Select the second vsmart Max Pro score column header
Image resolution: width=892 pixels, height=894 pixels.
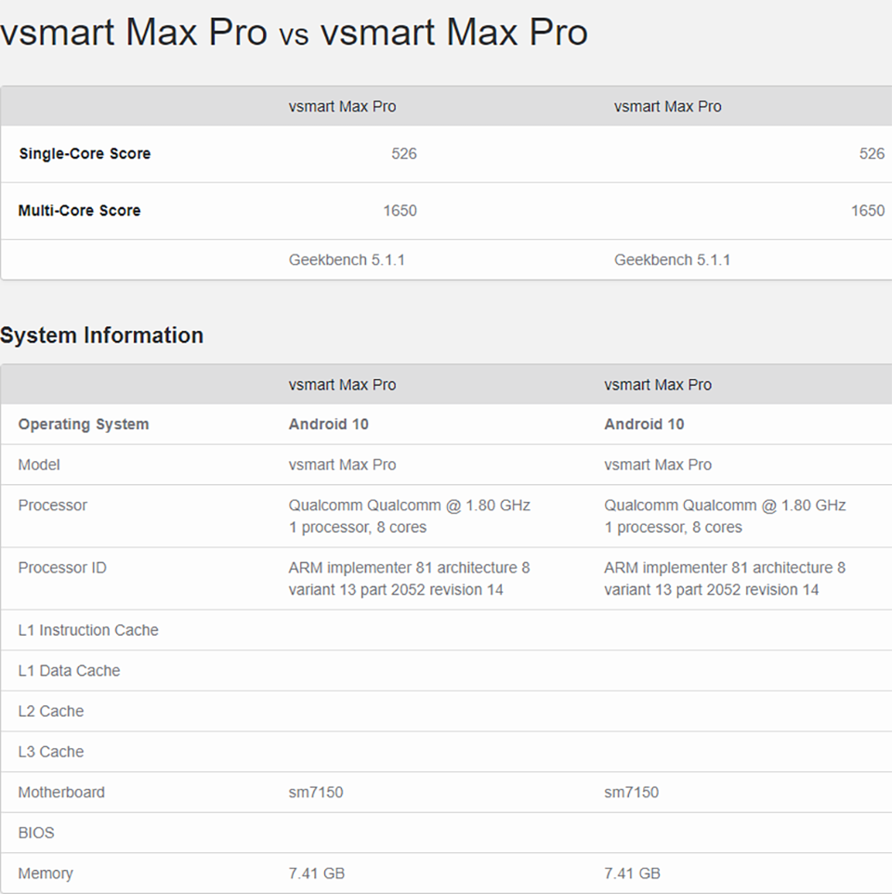[667, 107]
